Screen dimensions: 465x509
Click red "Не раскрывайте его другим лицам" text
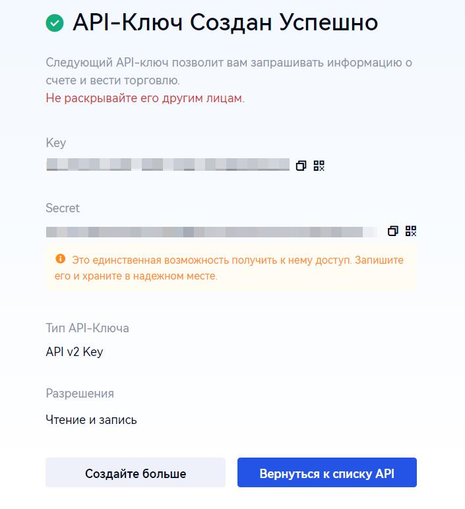click(x=145, y=98)
